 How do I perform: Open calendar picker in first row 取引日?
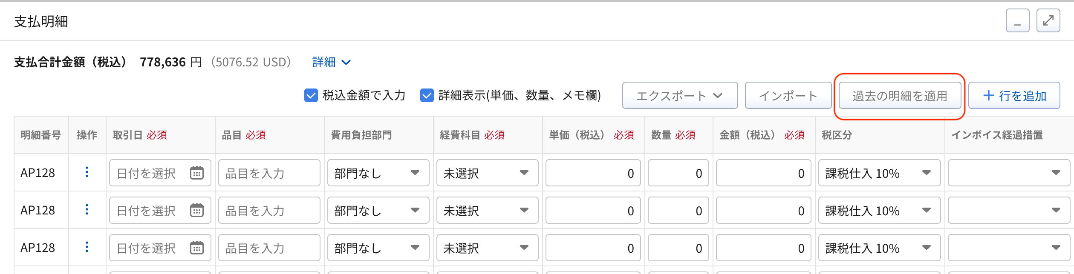[197, 173]
